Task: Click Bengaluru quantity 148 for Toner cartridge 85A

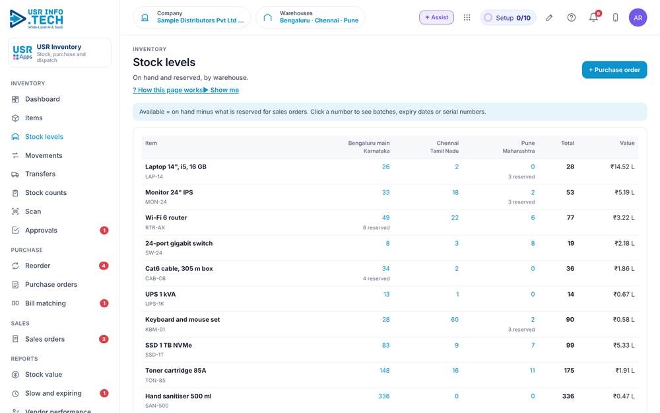Action: coord(384,371)
